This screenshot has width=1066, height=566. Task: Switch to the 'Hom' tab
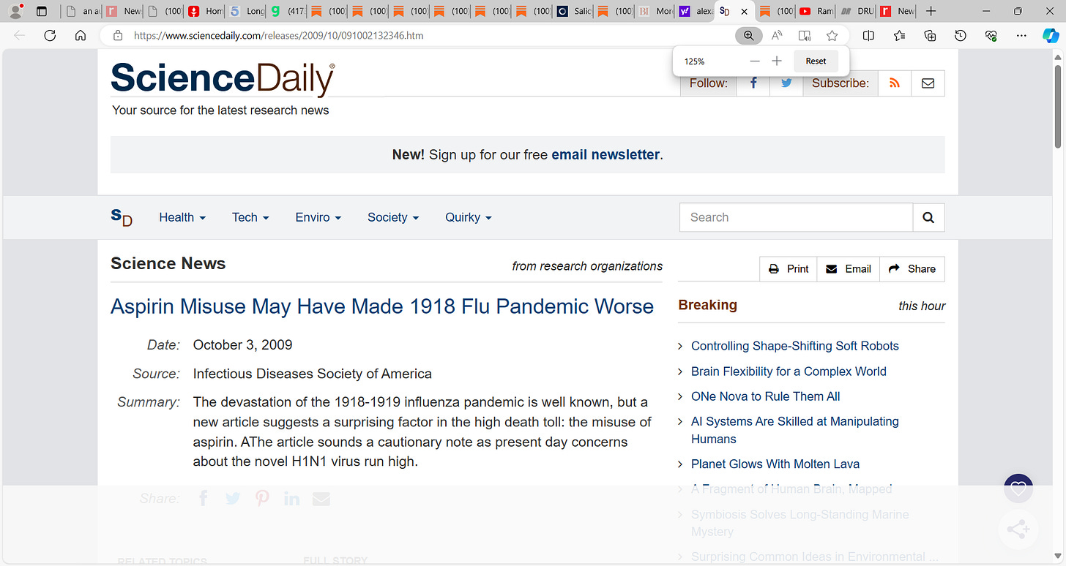coord(204,11)
